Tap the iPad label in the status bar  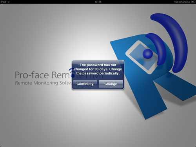tap(3, 2)
